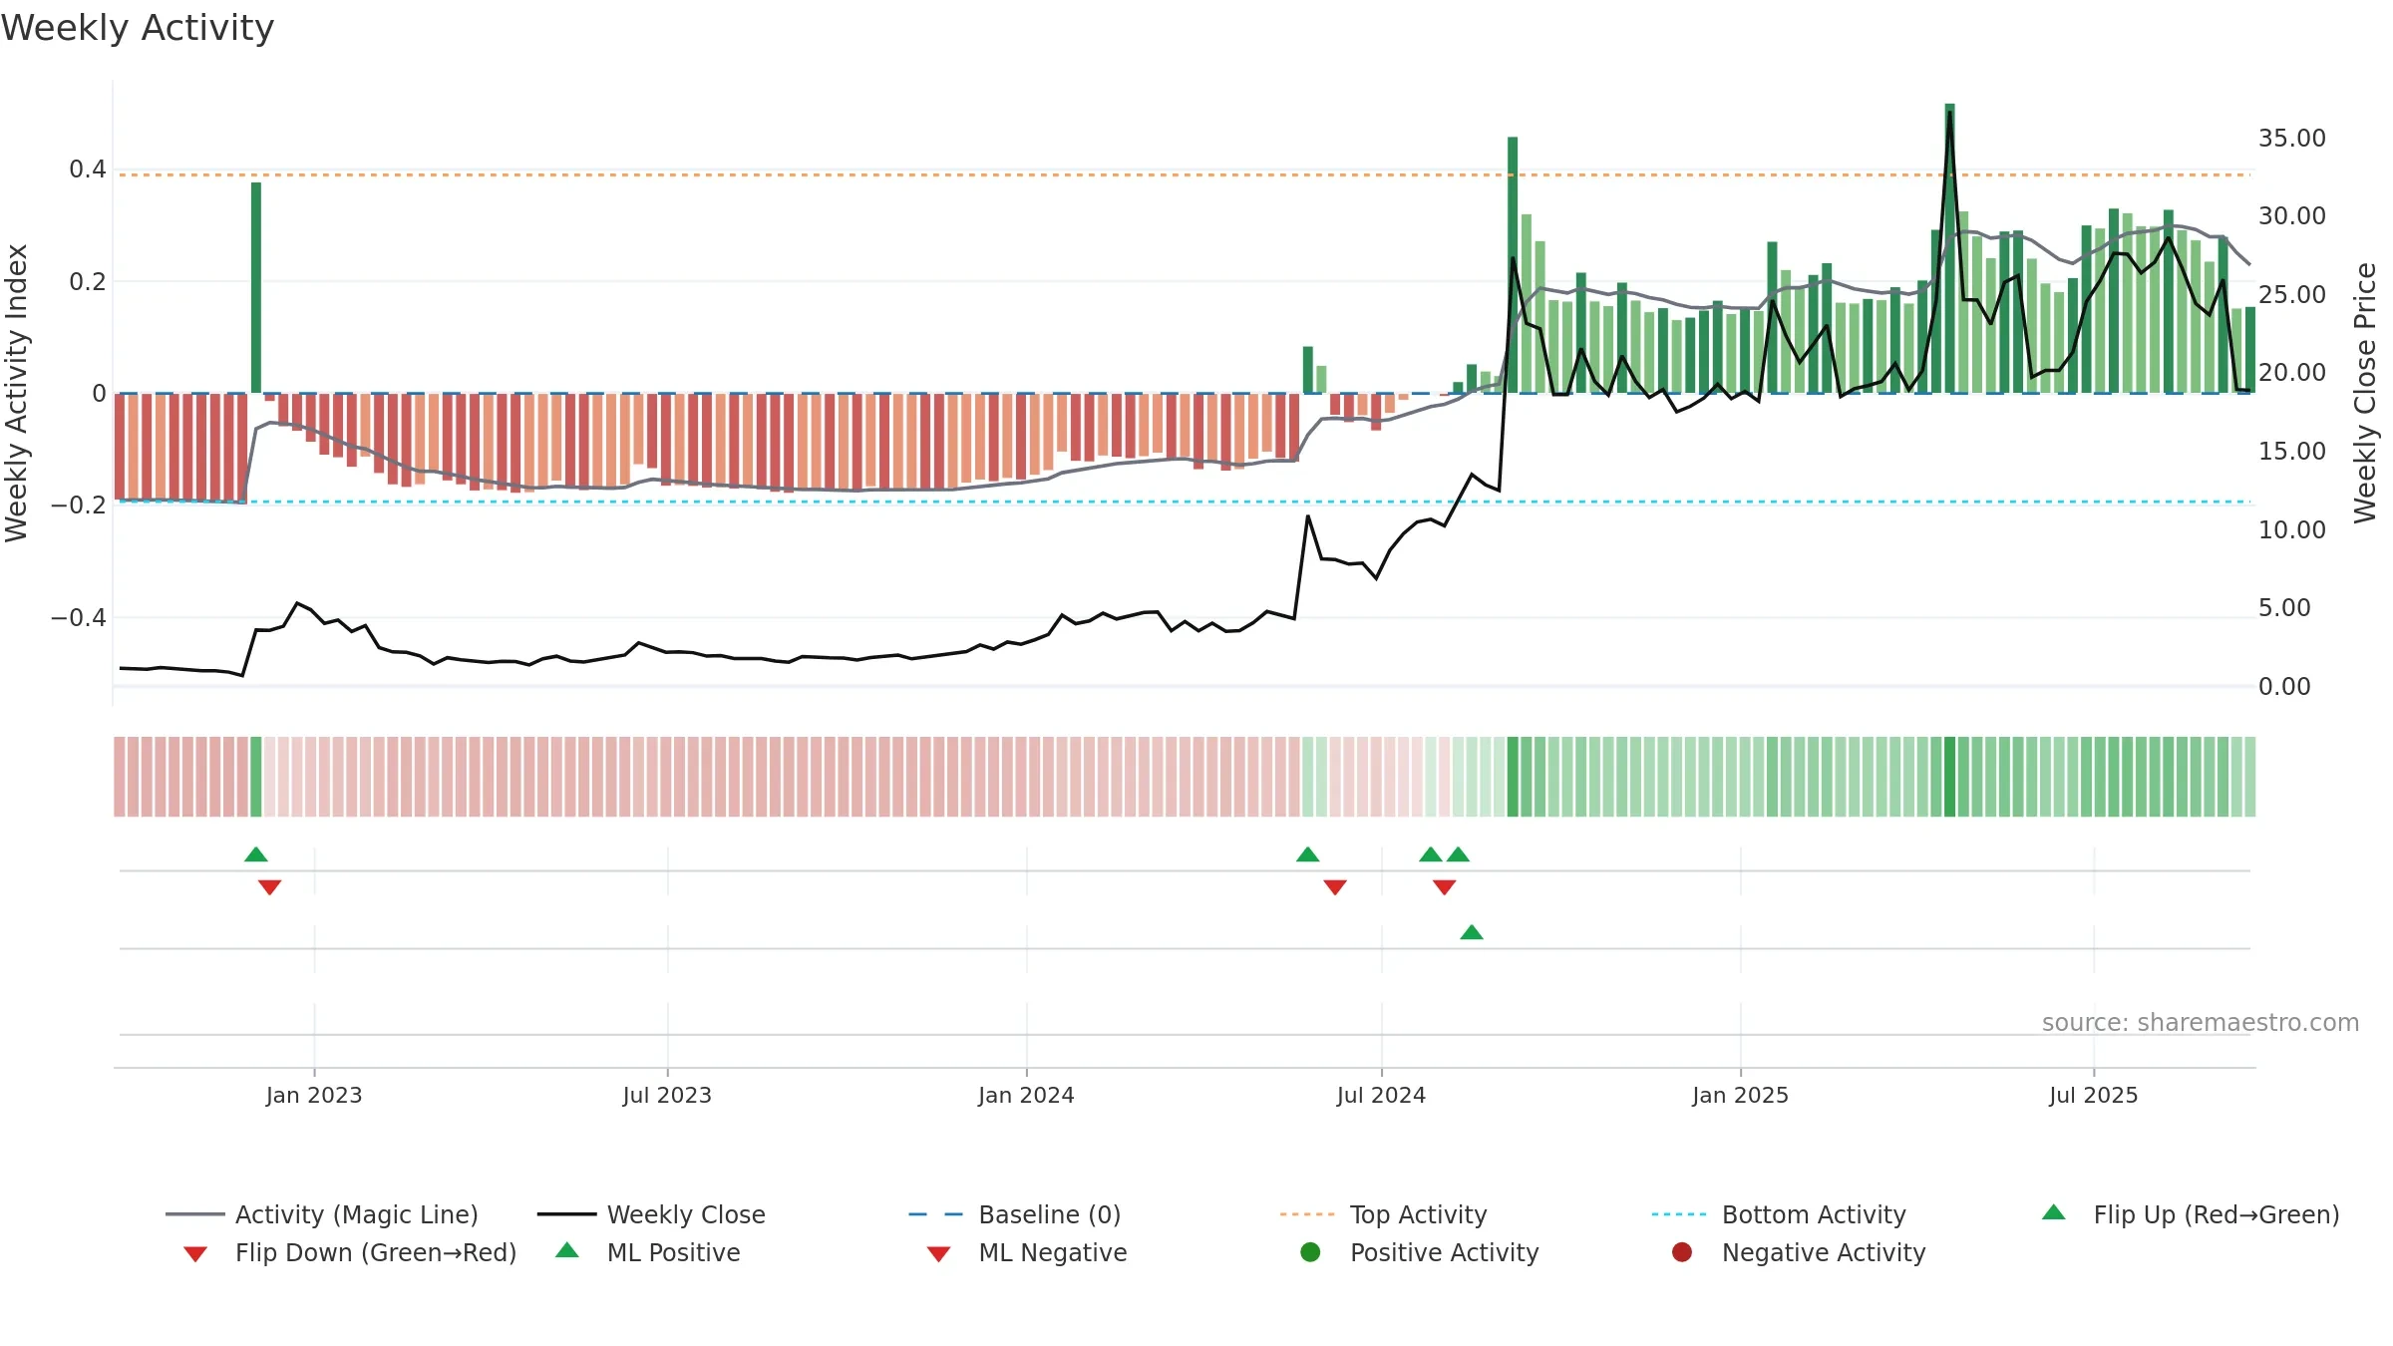Click flip-down red triangle before Jan 2023
The width and height of the screenshot is (2393, 1346).
(269, 887)
